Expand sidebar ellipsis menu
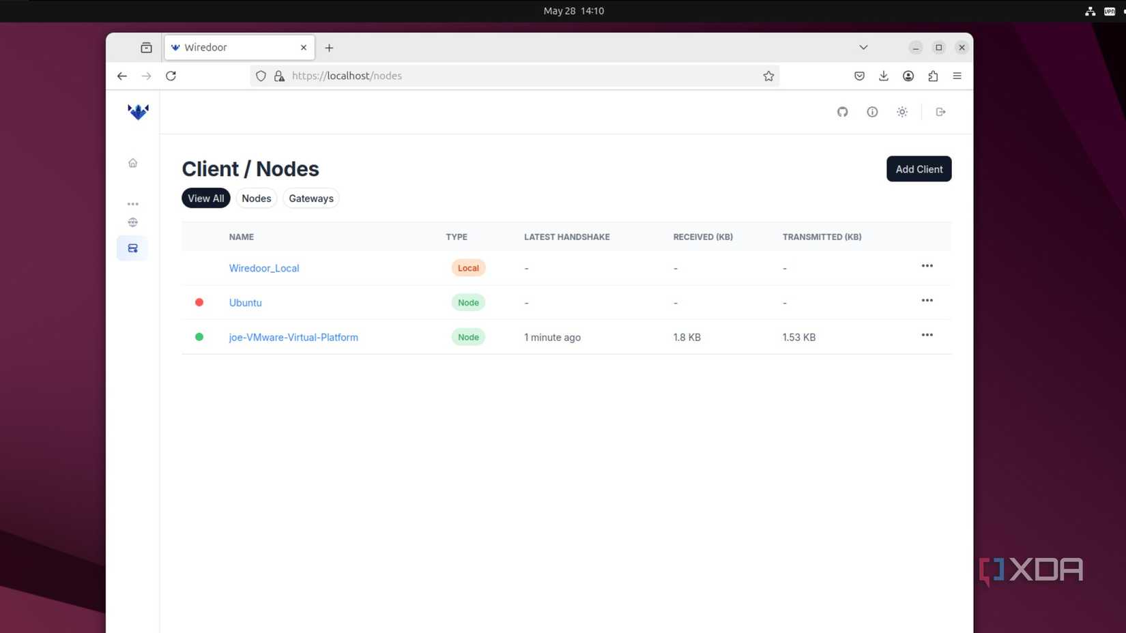Viewport: 1126px width, 633px height. pos(133,204)
